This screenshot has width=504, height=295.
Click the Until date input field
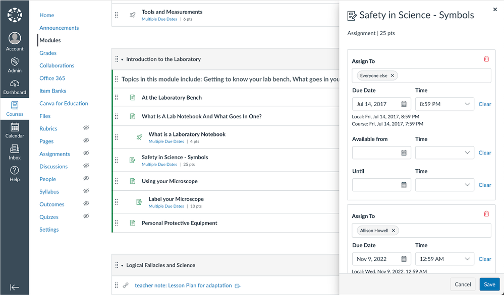coord(376,185)
